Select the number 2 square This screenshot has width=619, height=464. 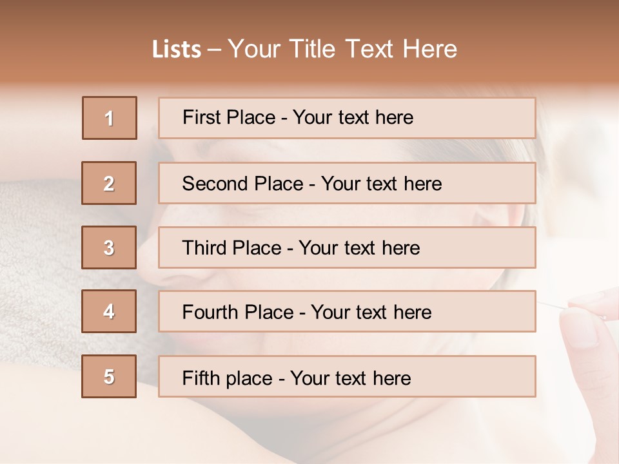coord(109,183)
